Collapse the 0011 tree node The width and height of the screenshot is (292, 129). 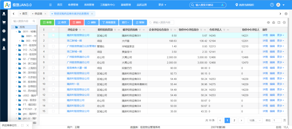[x=16, y=32]
